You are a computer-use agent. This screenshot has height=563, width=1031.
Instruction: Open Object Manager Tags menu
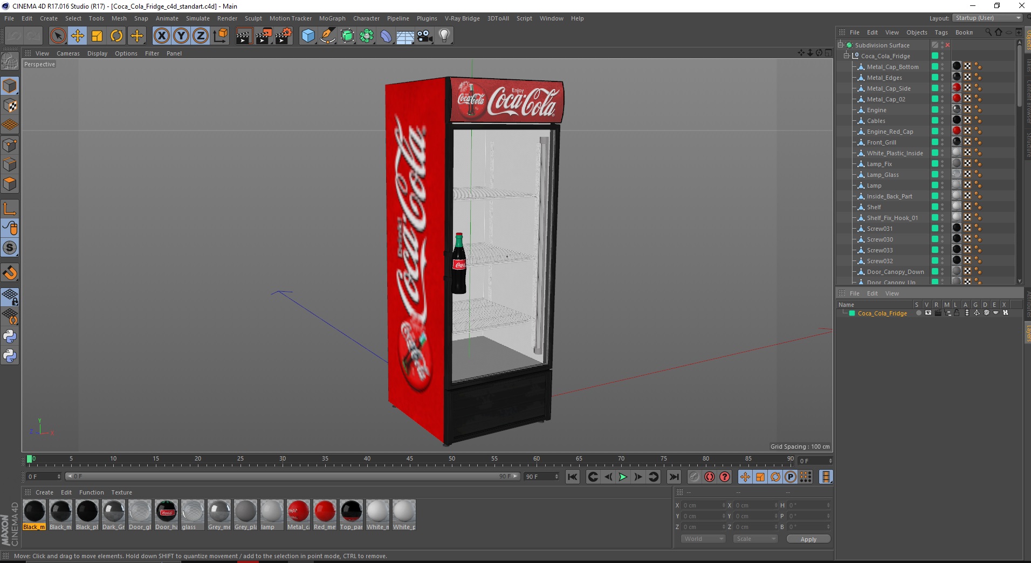[x=941, y=32]
